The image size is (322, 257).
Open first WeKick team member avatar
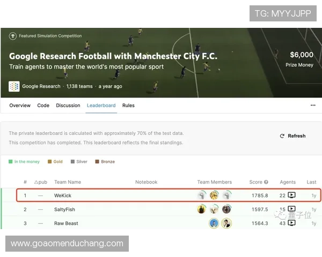point(202,195)
